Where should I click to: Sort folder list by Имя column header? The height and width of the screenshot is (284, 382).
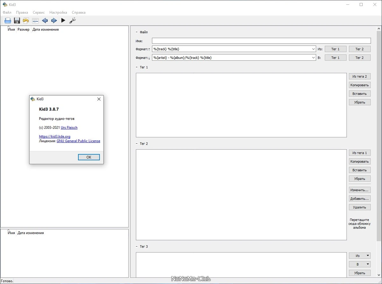[11, 233]
